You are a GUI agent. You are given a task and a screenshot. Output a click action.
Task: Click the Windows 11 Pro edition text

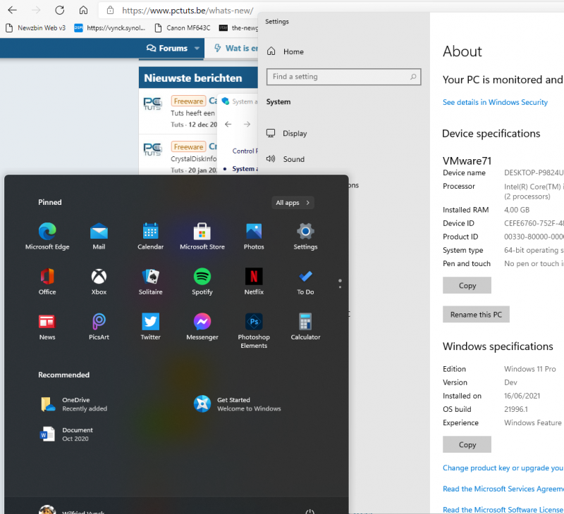(530, 369)
